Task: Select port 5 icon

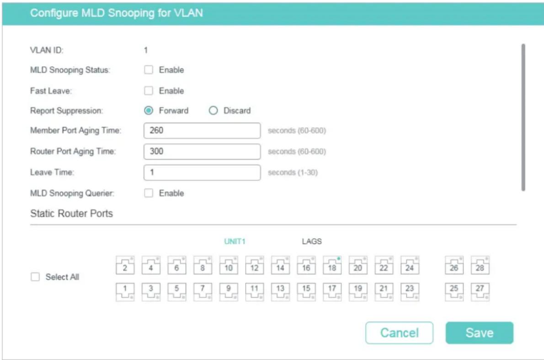Action: pos(176,291)
